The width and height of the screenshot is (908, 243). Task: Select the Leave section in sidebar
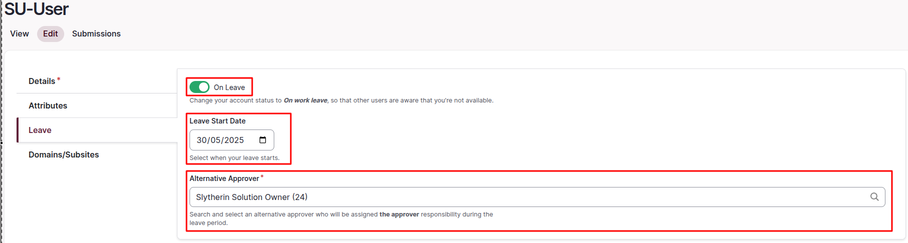pyautogui.click(x=40, y=130)
